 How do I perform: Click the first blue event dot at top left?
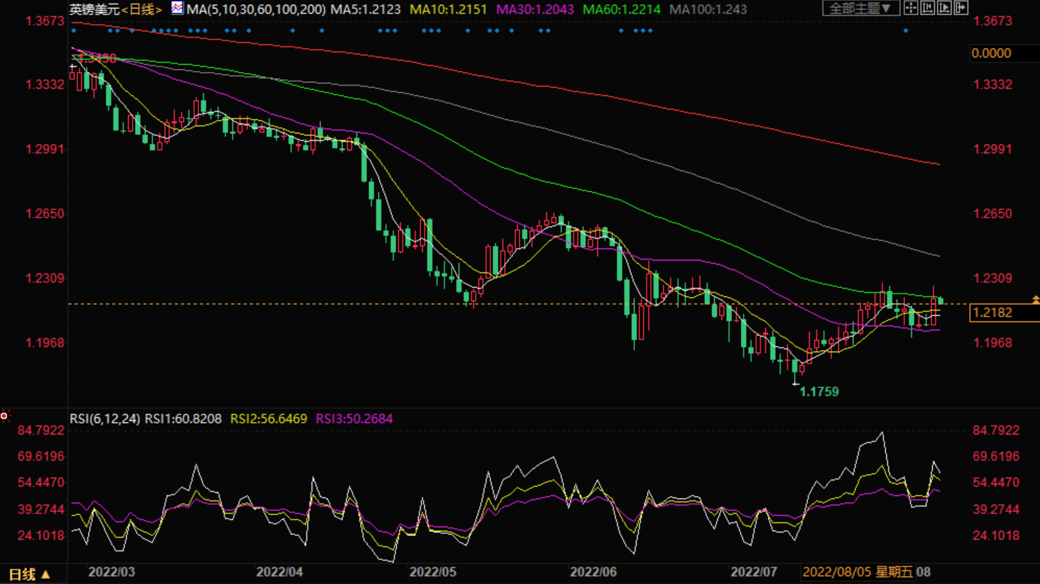click(x=74, y=31)
